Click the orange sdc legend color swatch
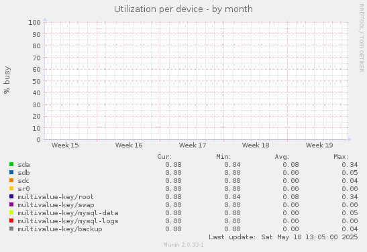 click(11, 180)
